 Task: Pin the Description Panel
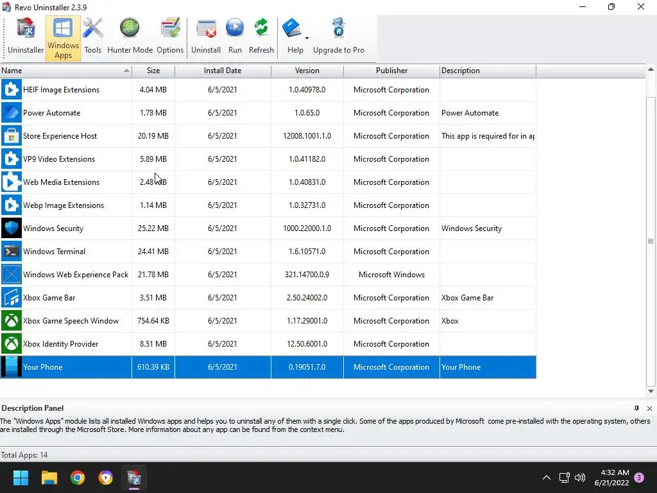pos(637,408)
